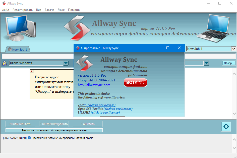Open the Файл menu
This screenshot has height=158, width=237.
pos(5,10)
